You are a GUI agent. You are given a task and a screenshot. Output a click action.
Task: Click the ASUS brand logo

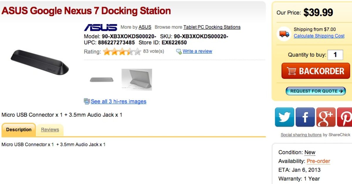point(101,28)
